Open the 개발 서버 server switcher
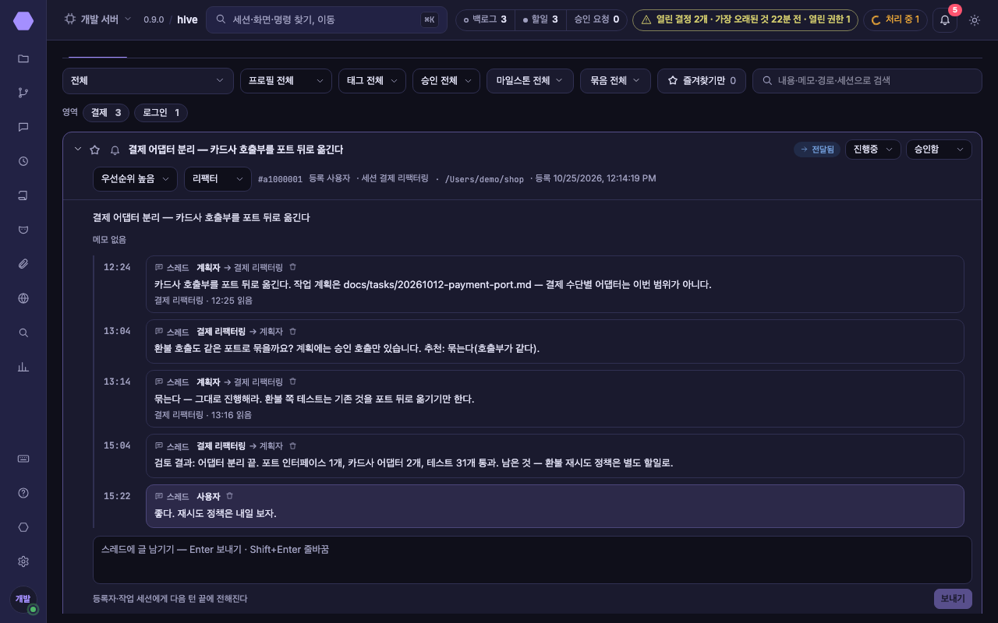Viewport: 998px width, 623px height. 98,19
